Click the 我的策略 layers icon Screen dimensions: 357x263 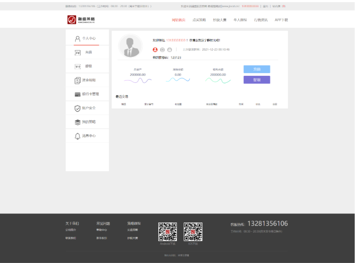click(77, 122)
